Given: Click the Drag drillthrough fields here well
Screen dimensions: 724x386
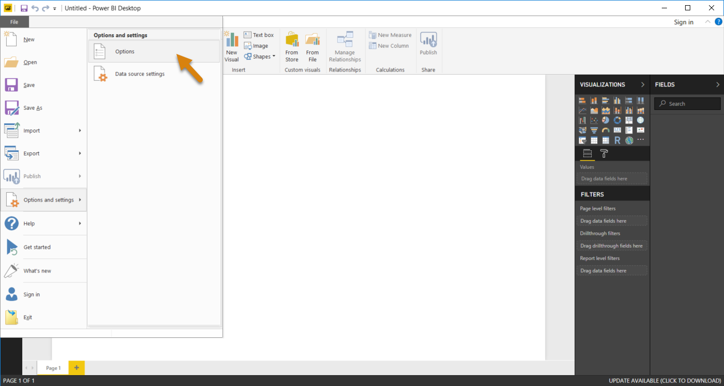Looking at the screenshot, I should 612,246.
